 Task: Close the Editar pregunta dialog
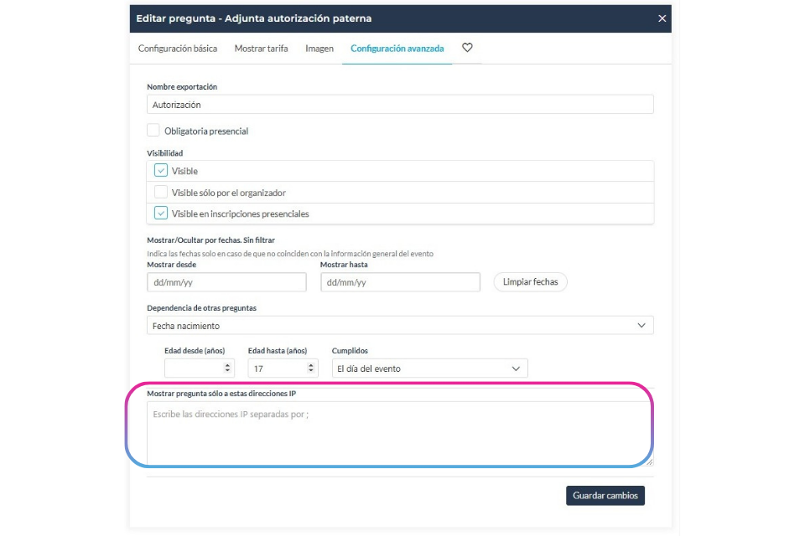coord(662,18)
